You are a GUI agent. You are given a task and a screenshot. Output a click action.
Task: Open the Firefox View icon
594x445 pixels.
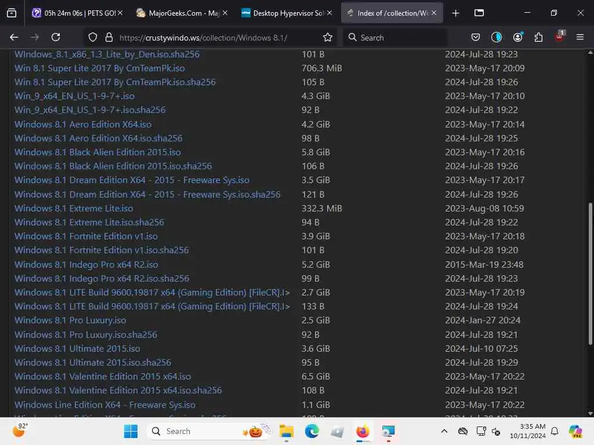[12, 13]
